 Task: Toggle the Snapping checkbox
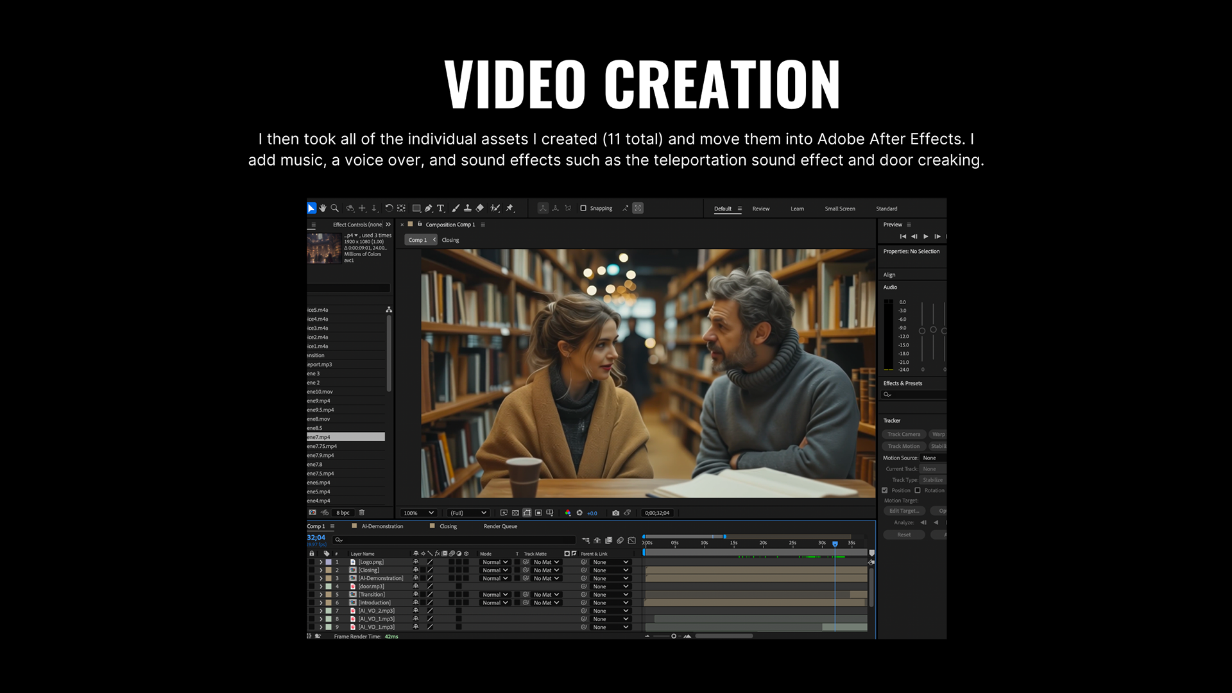click(x=583, y=208)
